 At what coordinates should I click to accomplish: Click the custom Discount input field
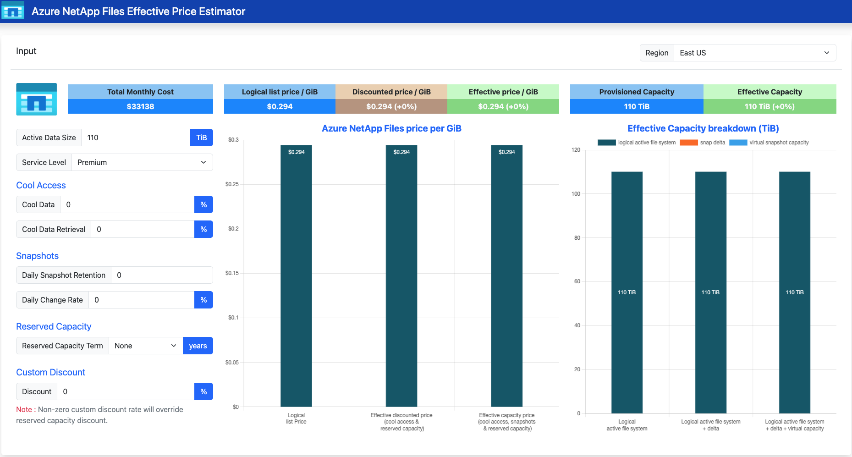tap(126, 391)
